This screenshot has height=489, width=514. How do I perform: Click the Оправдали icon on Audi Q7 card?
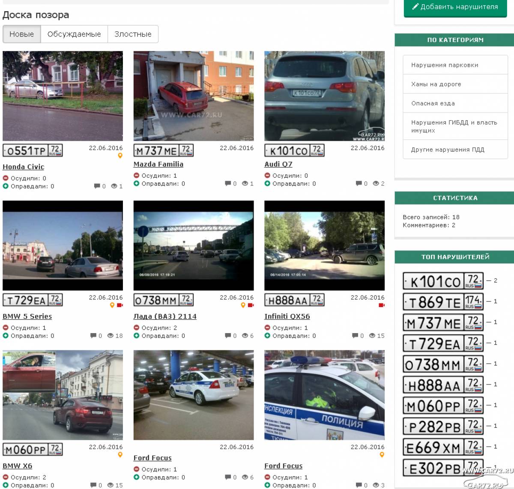tap(267, 184)
